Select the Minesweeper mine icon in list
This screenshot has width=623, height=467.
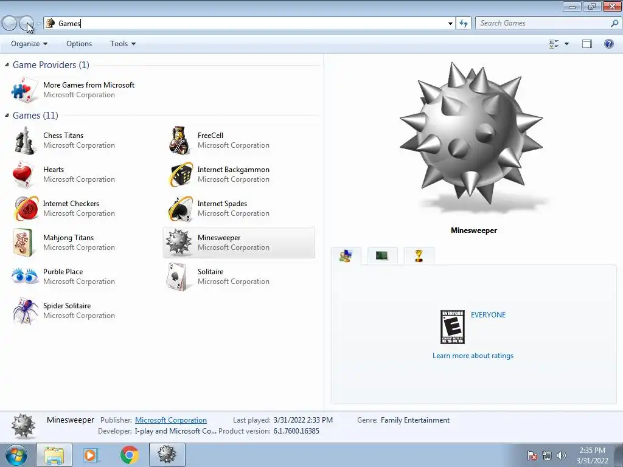[178, 242]
